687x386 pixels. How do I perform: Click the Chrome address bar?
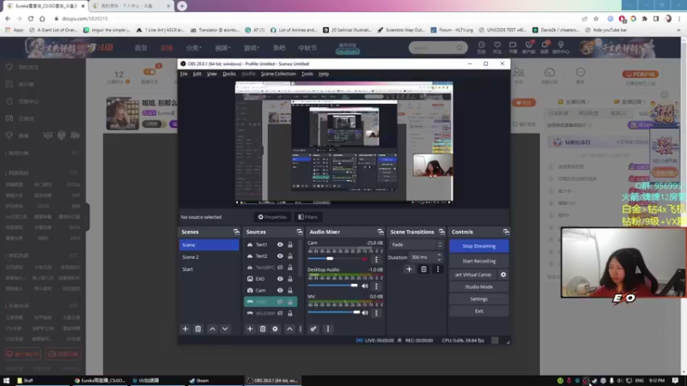tap(315, 19)
